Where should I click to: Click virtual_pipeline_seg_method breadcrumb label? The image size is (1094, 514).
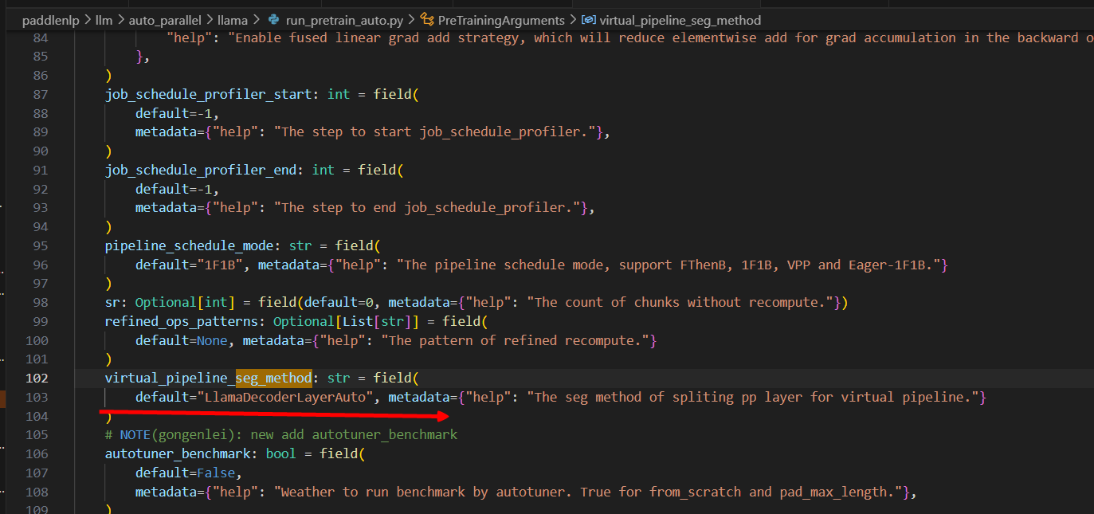click(680, 20)
